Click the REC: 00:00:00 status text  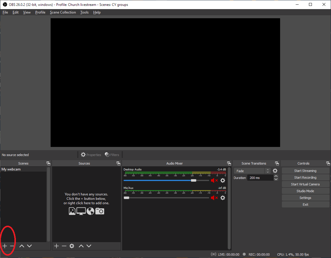259,254
